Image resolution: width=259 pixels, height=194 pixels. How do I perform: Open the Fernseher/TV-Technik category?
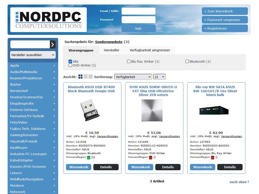[x=27, y=116]
